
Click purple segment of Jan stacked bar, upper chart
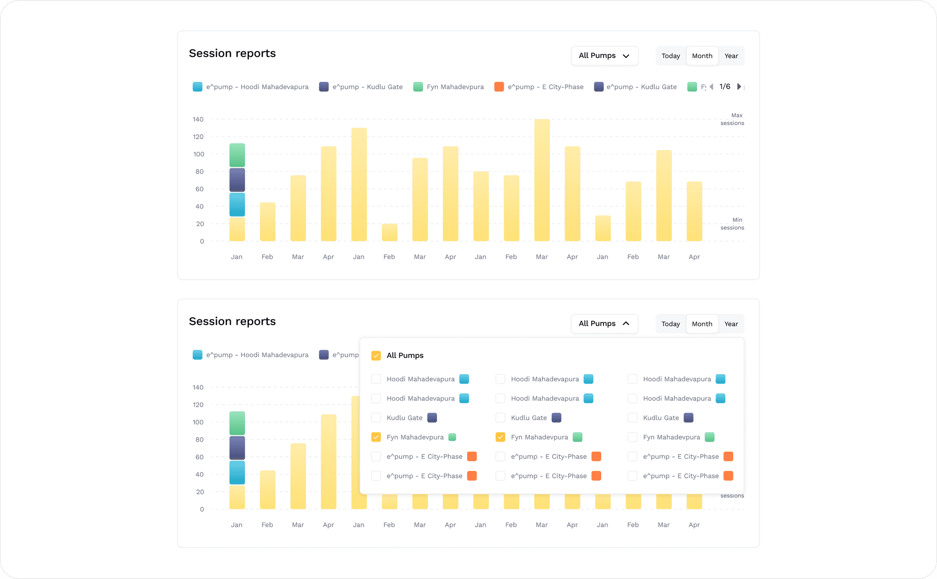[x=237, y=180]
